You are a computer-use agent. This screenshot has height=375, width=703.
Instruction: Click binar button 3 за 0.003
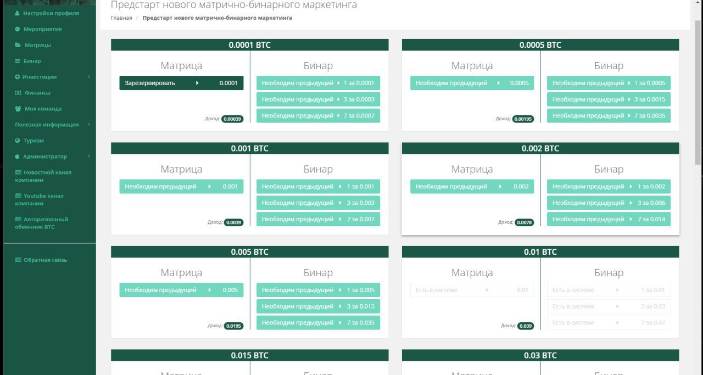coord(318,203)
